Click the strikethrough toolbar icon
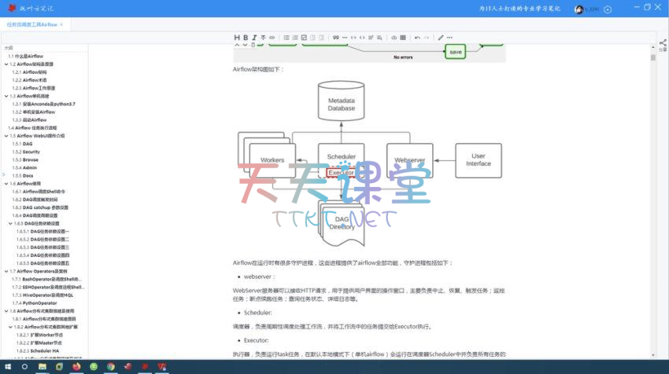 pos(263,37)
